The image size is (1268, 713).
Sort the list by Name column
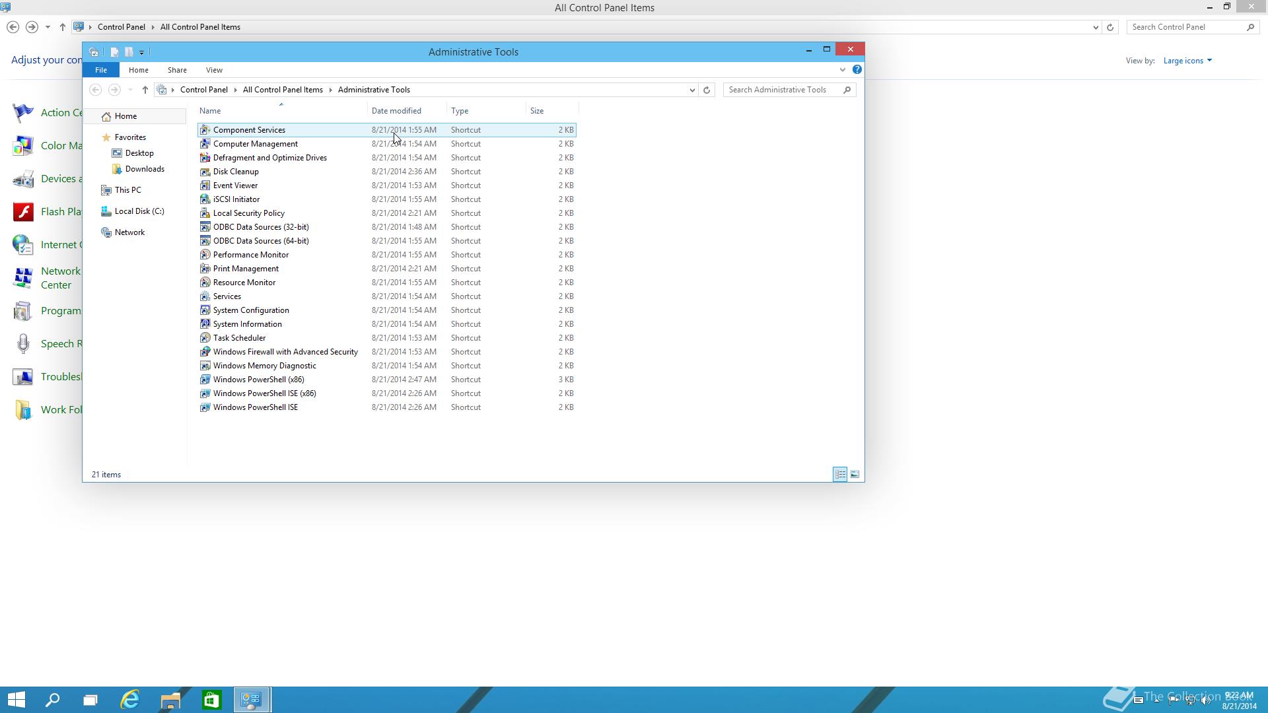pyautogui.click(x=283, y=111)
